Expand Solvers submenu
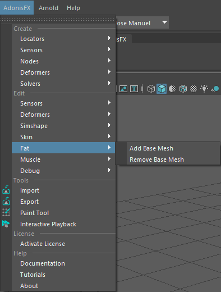 point(63,84)
